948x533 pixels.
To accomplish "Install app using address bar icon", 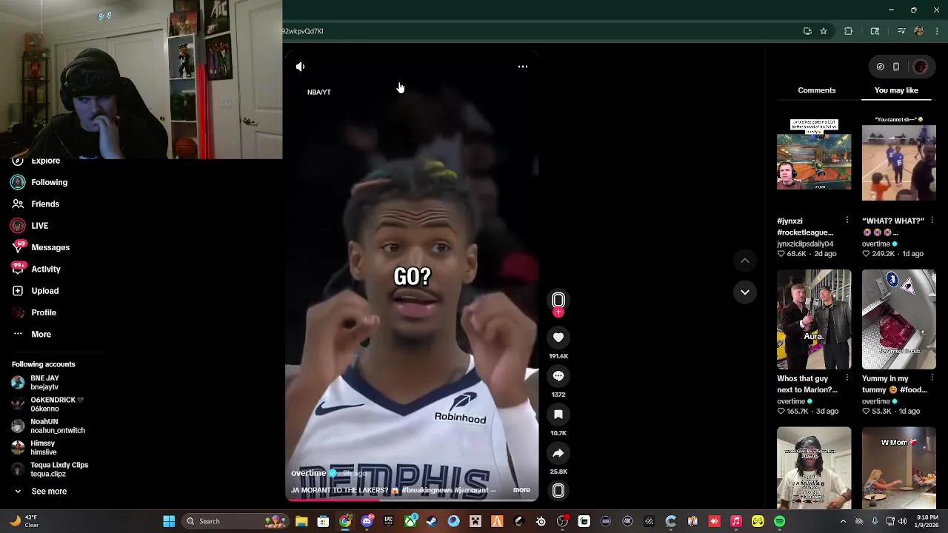I will 807,31.
